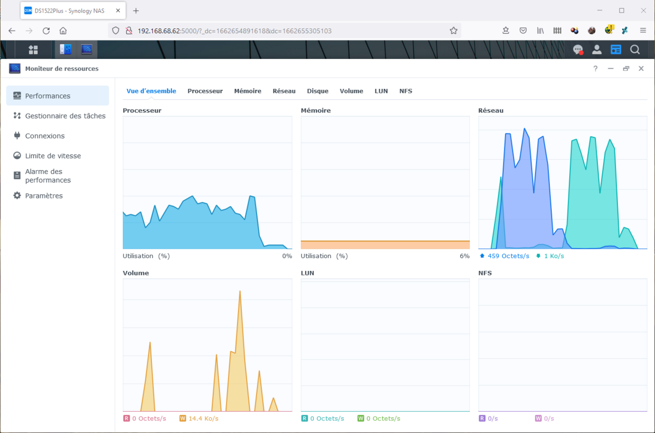655x433 pixels.
Task: Select the Resource Monitor taskbar icon in DSM
Action: point(87,50)
